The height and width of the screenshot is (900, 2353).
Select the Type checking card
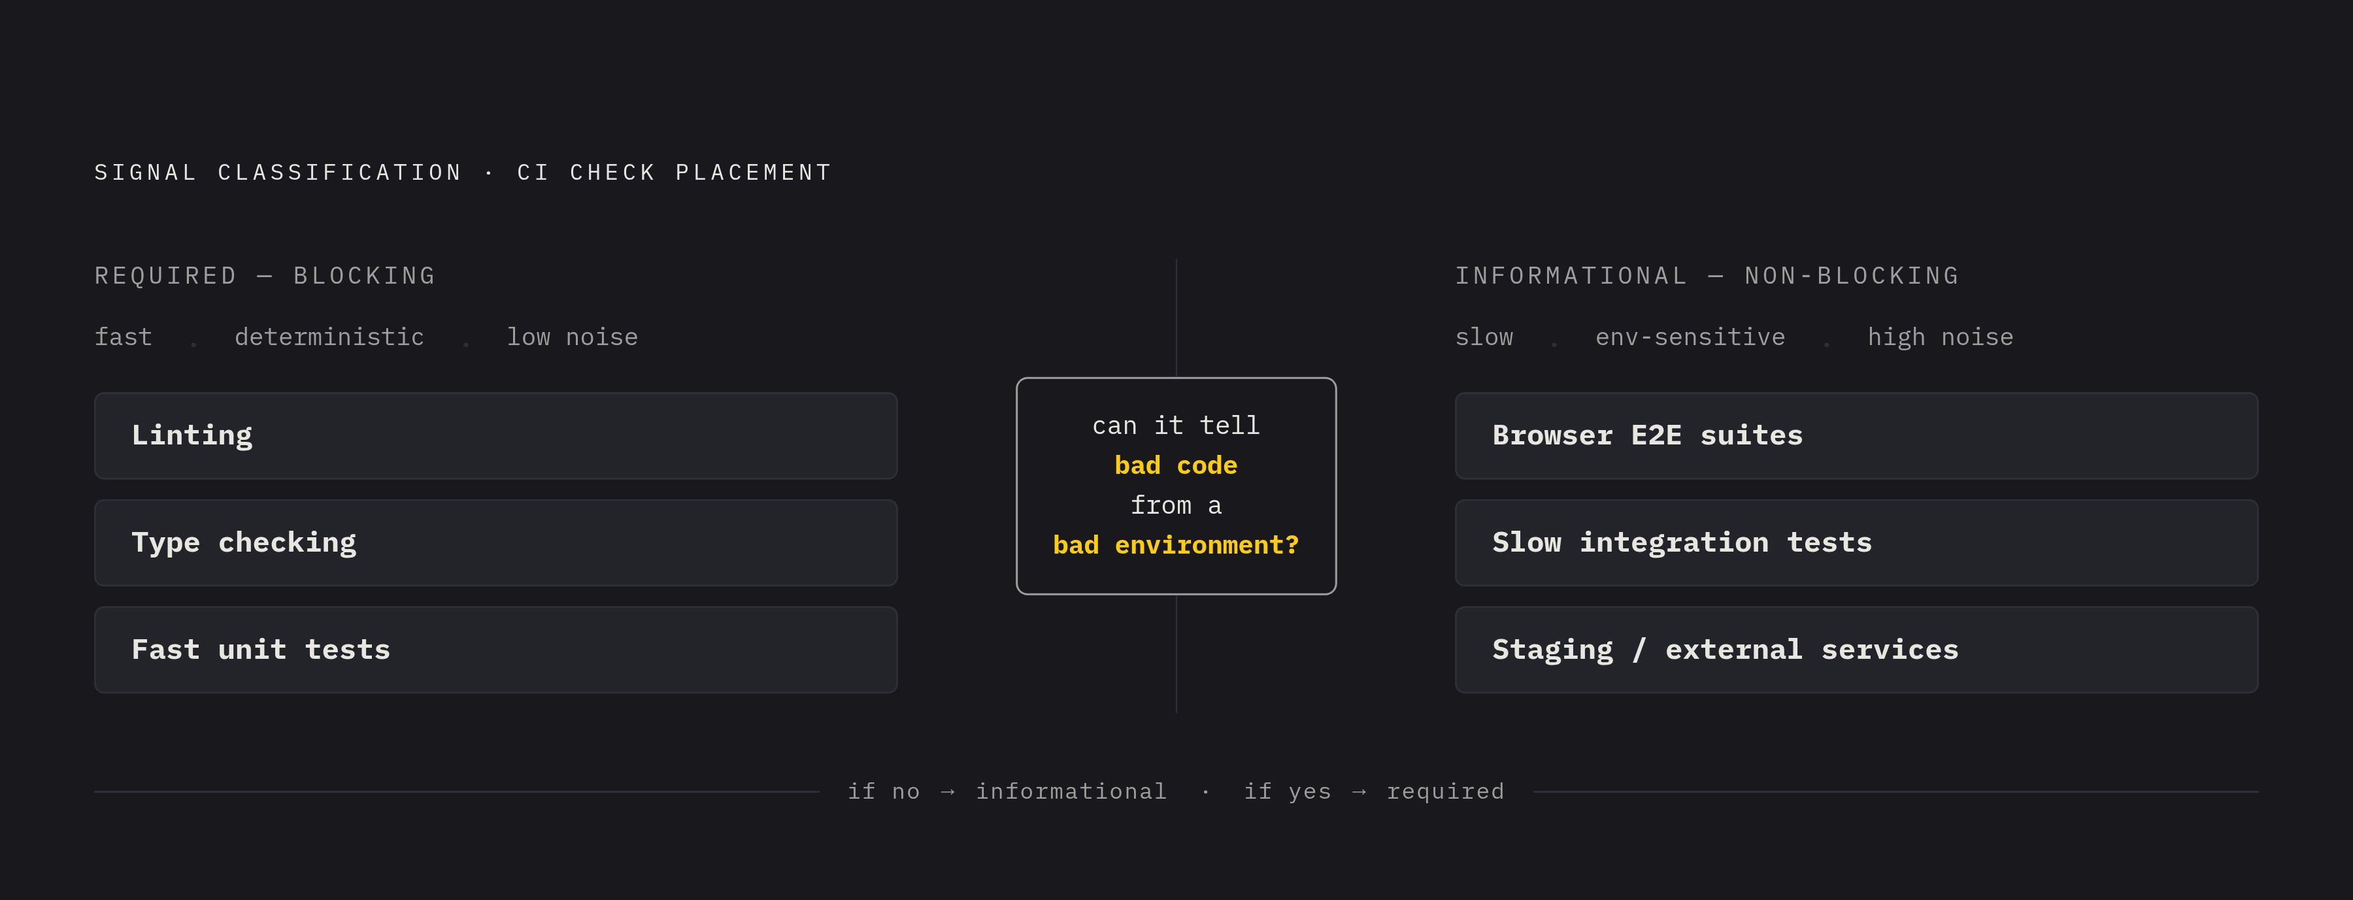coord(496,542)
